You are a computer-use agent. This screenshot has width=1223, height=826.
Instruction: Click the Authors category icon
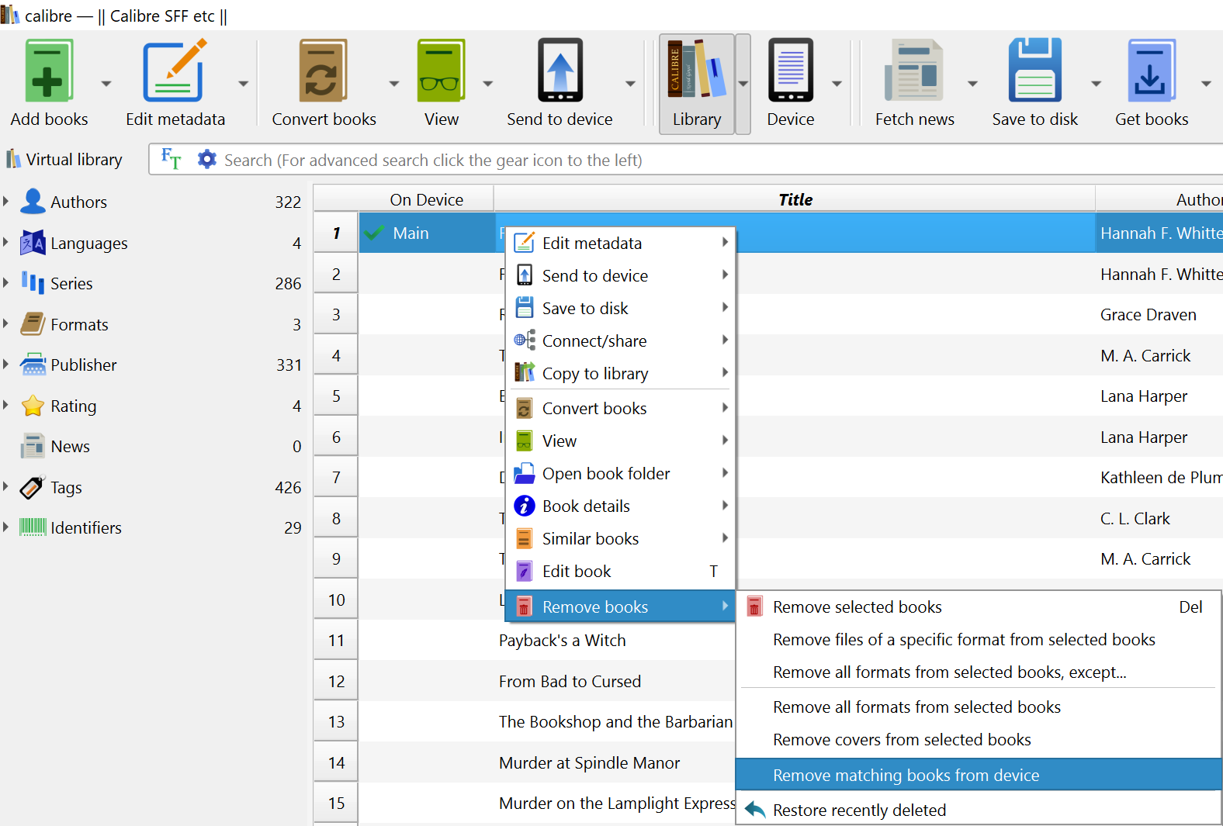[x=33, y=202]
